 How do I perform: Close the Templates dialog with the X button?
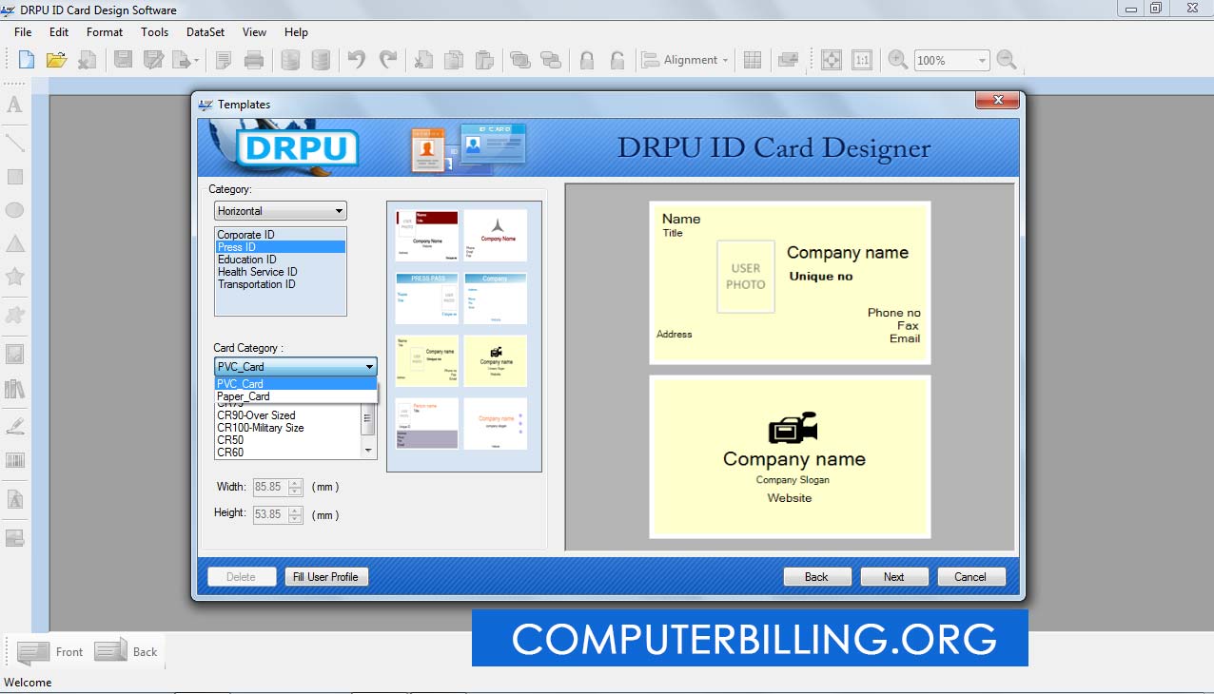tap(998, 100)
